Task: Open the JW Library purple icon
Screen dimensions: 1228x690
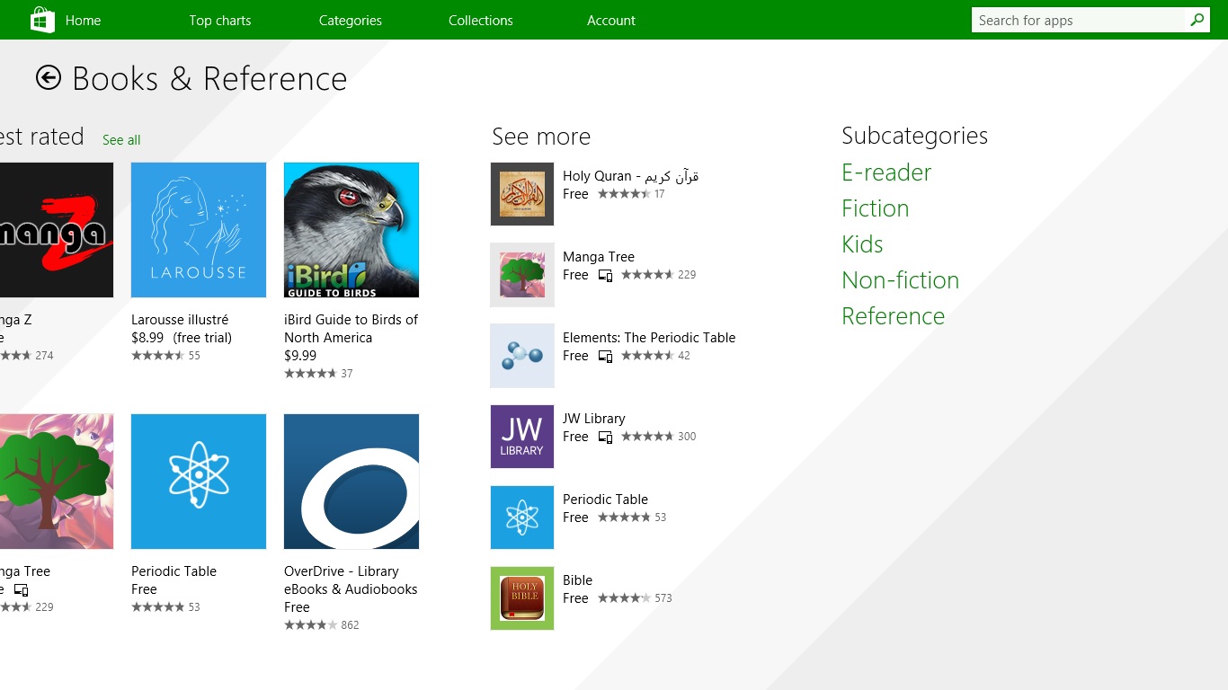Action: (x=522, y=437)
